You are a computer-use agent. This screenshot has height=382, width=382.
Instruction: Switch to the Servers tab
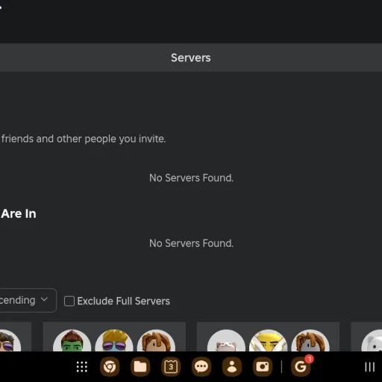pos(191,57)
